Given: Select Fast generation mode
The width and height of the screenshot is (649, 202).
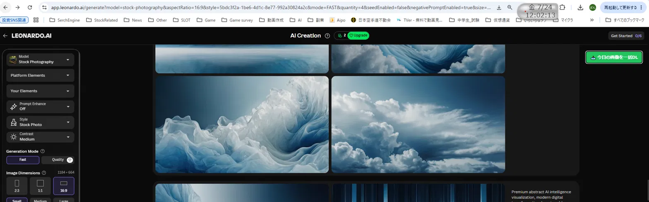Looking at the screenshot, I should [x=23, y=160].
